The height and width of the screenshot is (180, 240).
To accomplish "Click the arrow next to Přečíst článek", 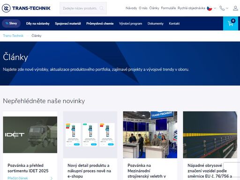I will (52, 178).
